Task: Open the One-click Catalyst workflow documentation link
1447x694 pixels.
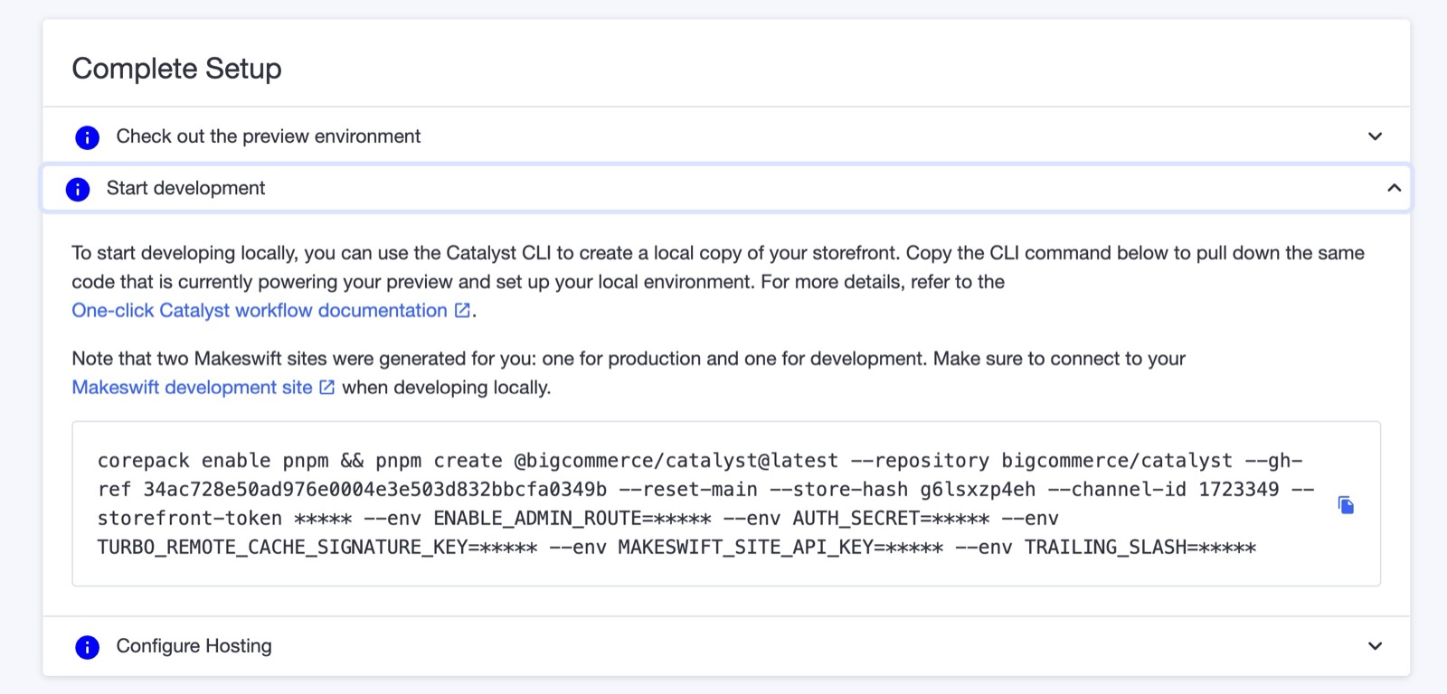Action: [x=259, y=311]
